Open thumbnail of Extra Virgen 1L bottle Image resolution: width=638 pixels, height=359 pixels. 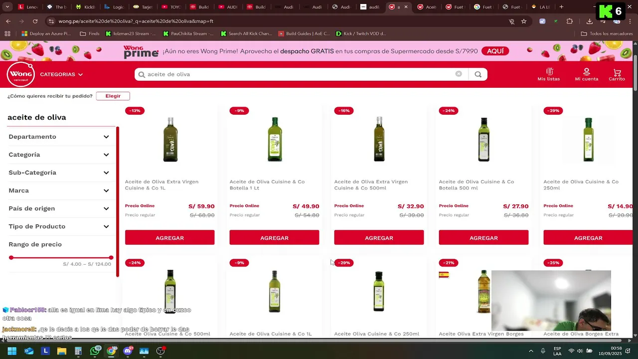(170, 139)
